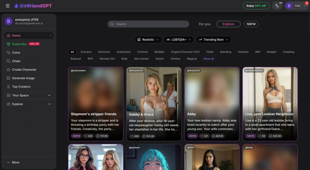
Task: Click the Trending Now arrow icon
Action: [x=200, y=40]
